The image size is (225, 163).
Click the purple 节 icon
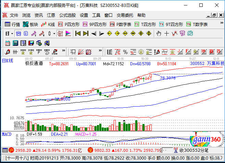coord(183,34)
